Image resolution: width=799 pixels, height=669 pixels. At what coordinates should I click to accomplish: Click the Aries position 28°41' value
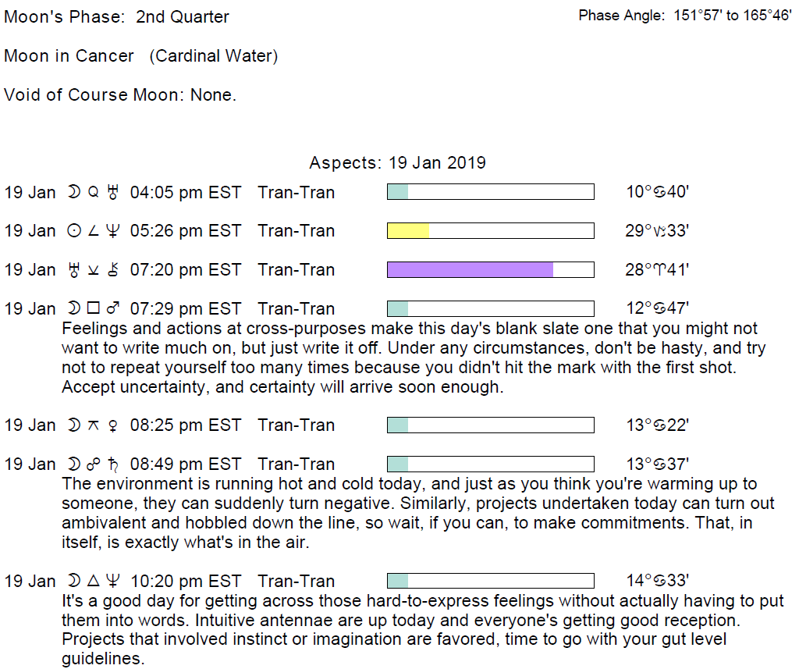coord(657,270)
